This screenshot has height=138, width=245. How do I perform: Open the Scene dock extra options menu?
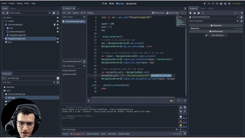point(58,13)
